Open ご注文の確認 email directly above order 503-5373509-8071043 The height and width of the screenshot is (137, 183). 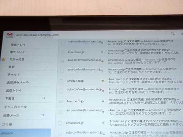[145, 112]
